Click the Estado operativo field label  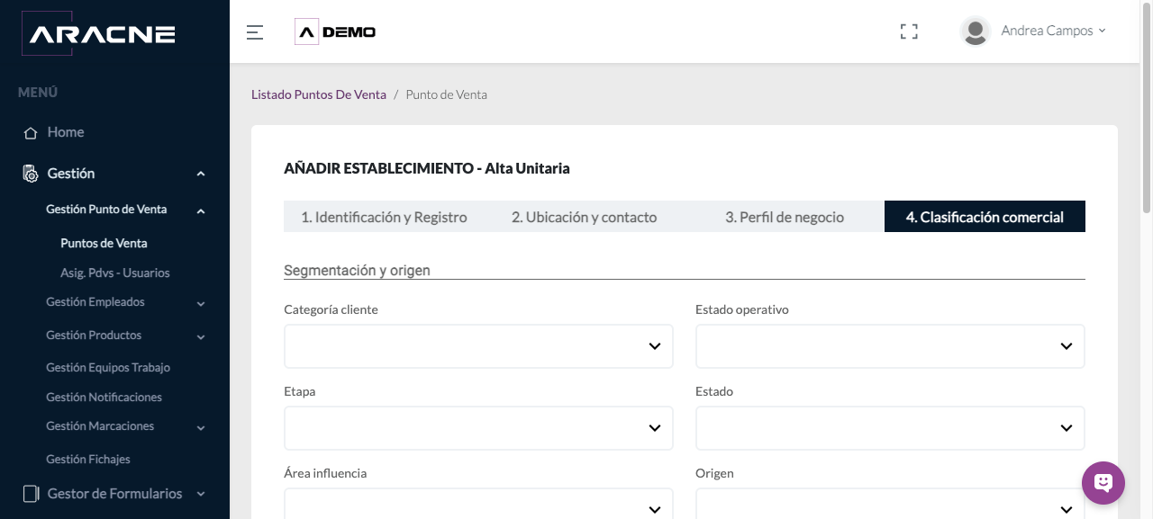(742, 309)
